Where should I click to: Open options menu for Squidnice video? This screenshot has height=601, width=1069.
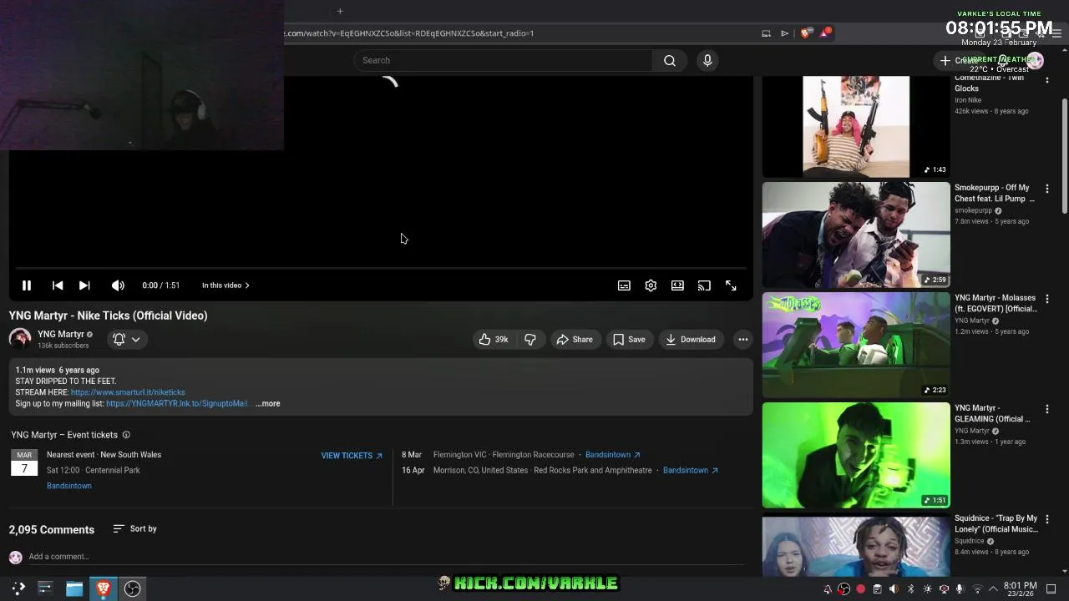pos(1047,520)
